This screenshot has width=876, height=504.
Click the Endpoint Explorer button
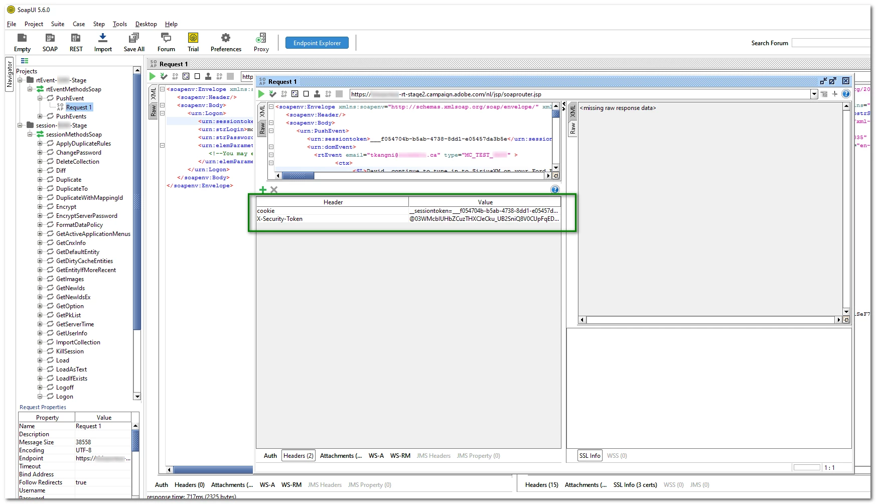317,43
